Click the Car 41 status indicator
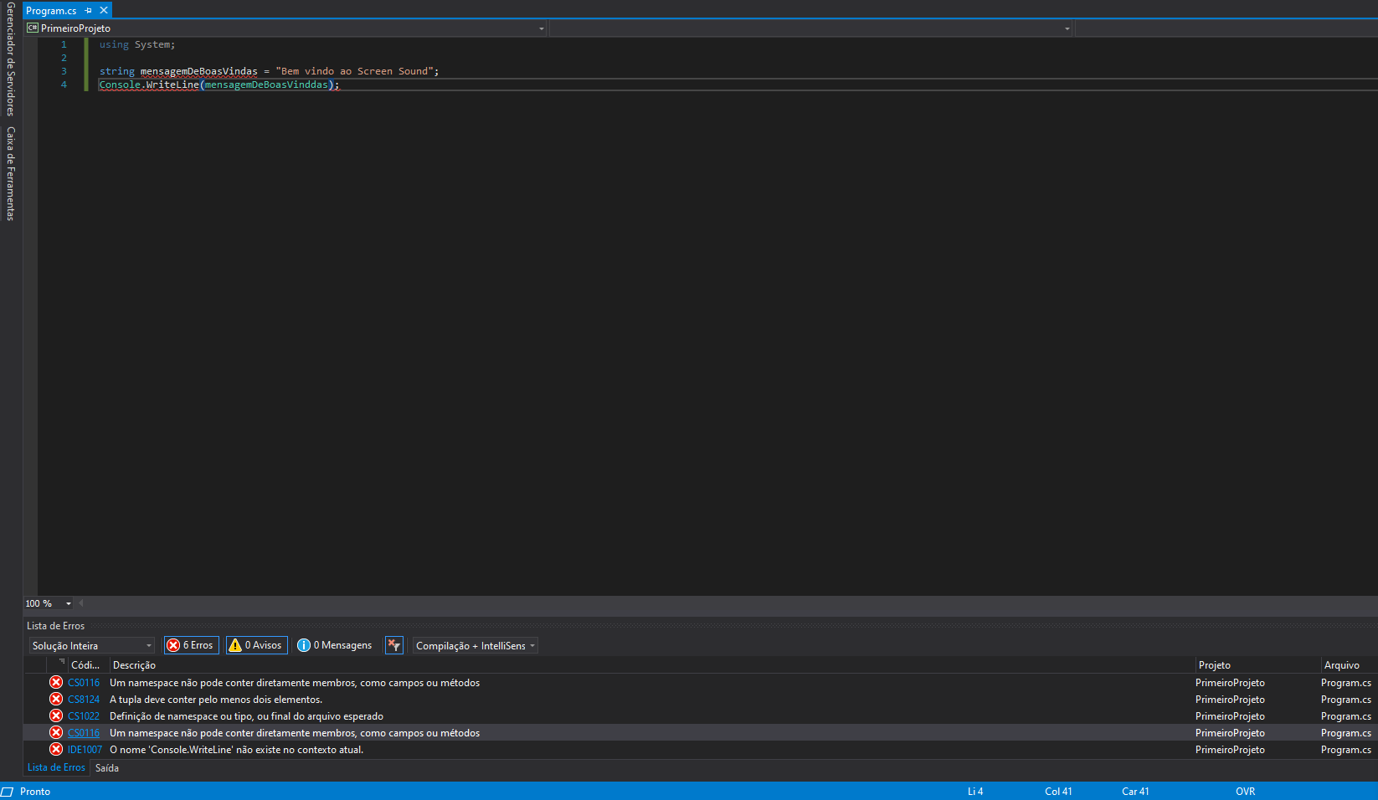 click(1135, 792)
